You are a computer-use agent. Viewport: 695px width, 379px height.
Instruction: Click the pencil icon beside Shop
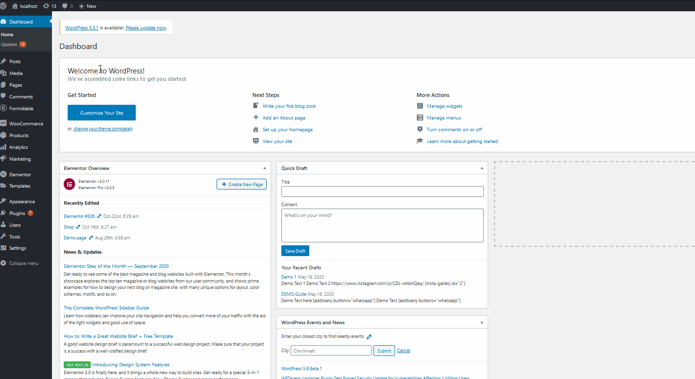click(78, 227)
